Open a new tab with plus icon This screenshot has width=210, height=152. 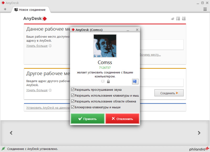click(x=5, y=9)
